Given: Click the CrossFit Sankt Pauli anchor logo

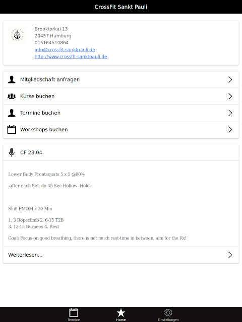Looking at the screenshot, I should tap(18, 35).
